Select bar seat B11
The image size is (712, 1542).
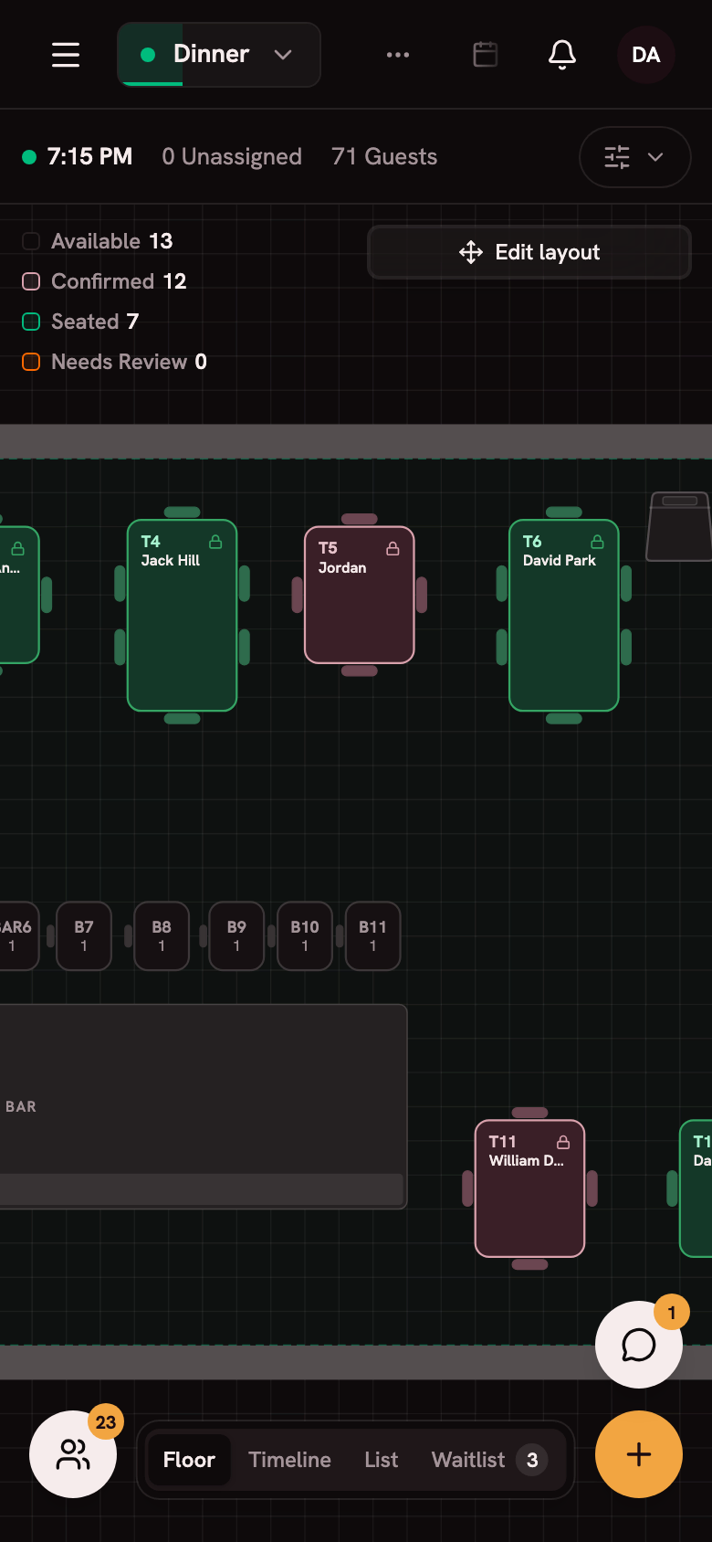372,936
